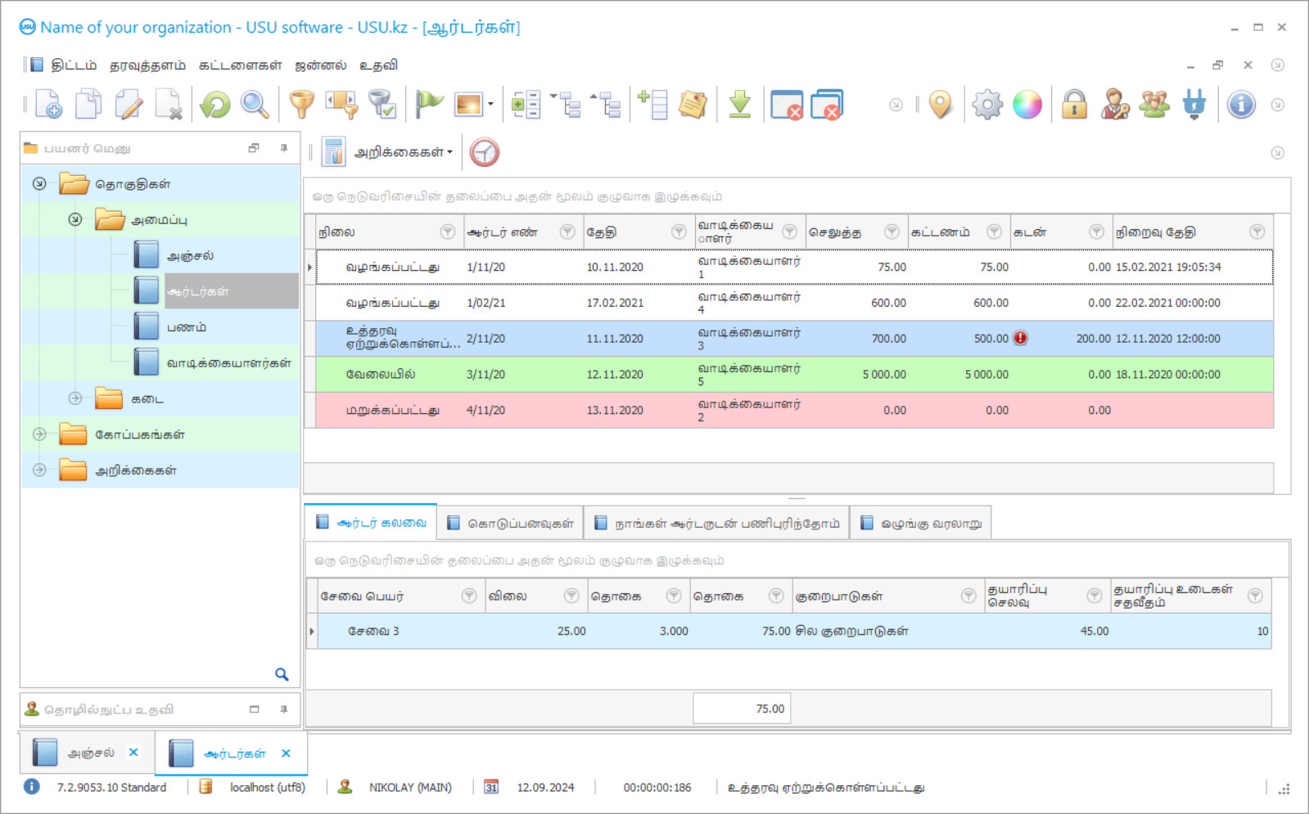Viewport: 1309px width, 814px height.
Task: Open filter on கடன் column header
Action: pos(1096,232)
